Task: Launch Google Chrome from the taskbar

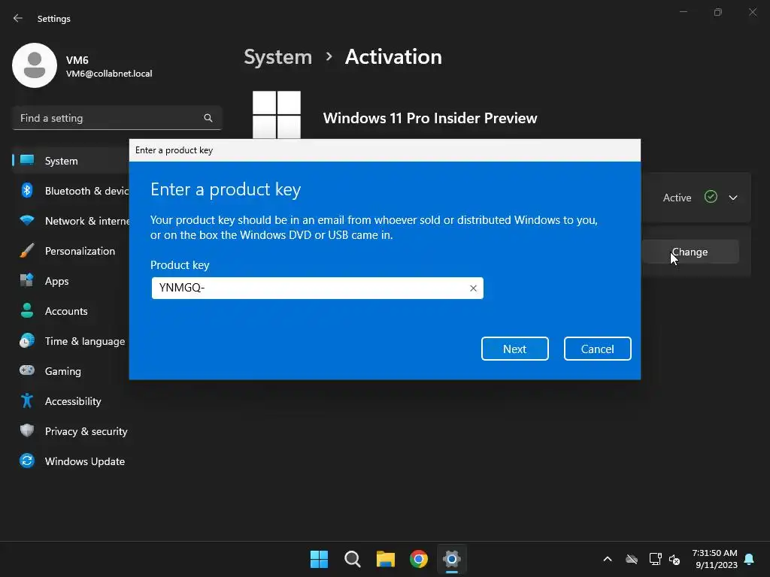Action: pos(418,559)
